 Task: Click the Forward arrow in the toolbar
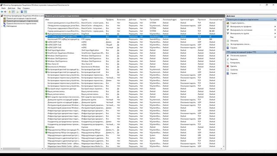pos(5,12)
